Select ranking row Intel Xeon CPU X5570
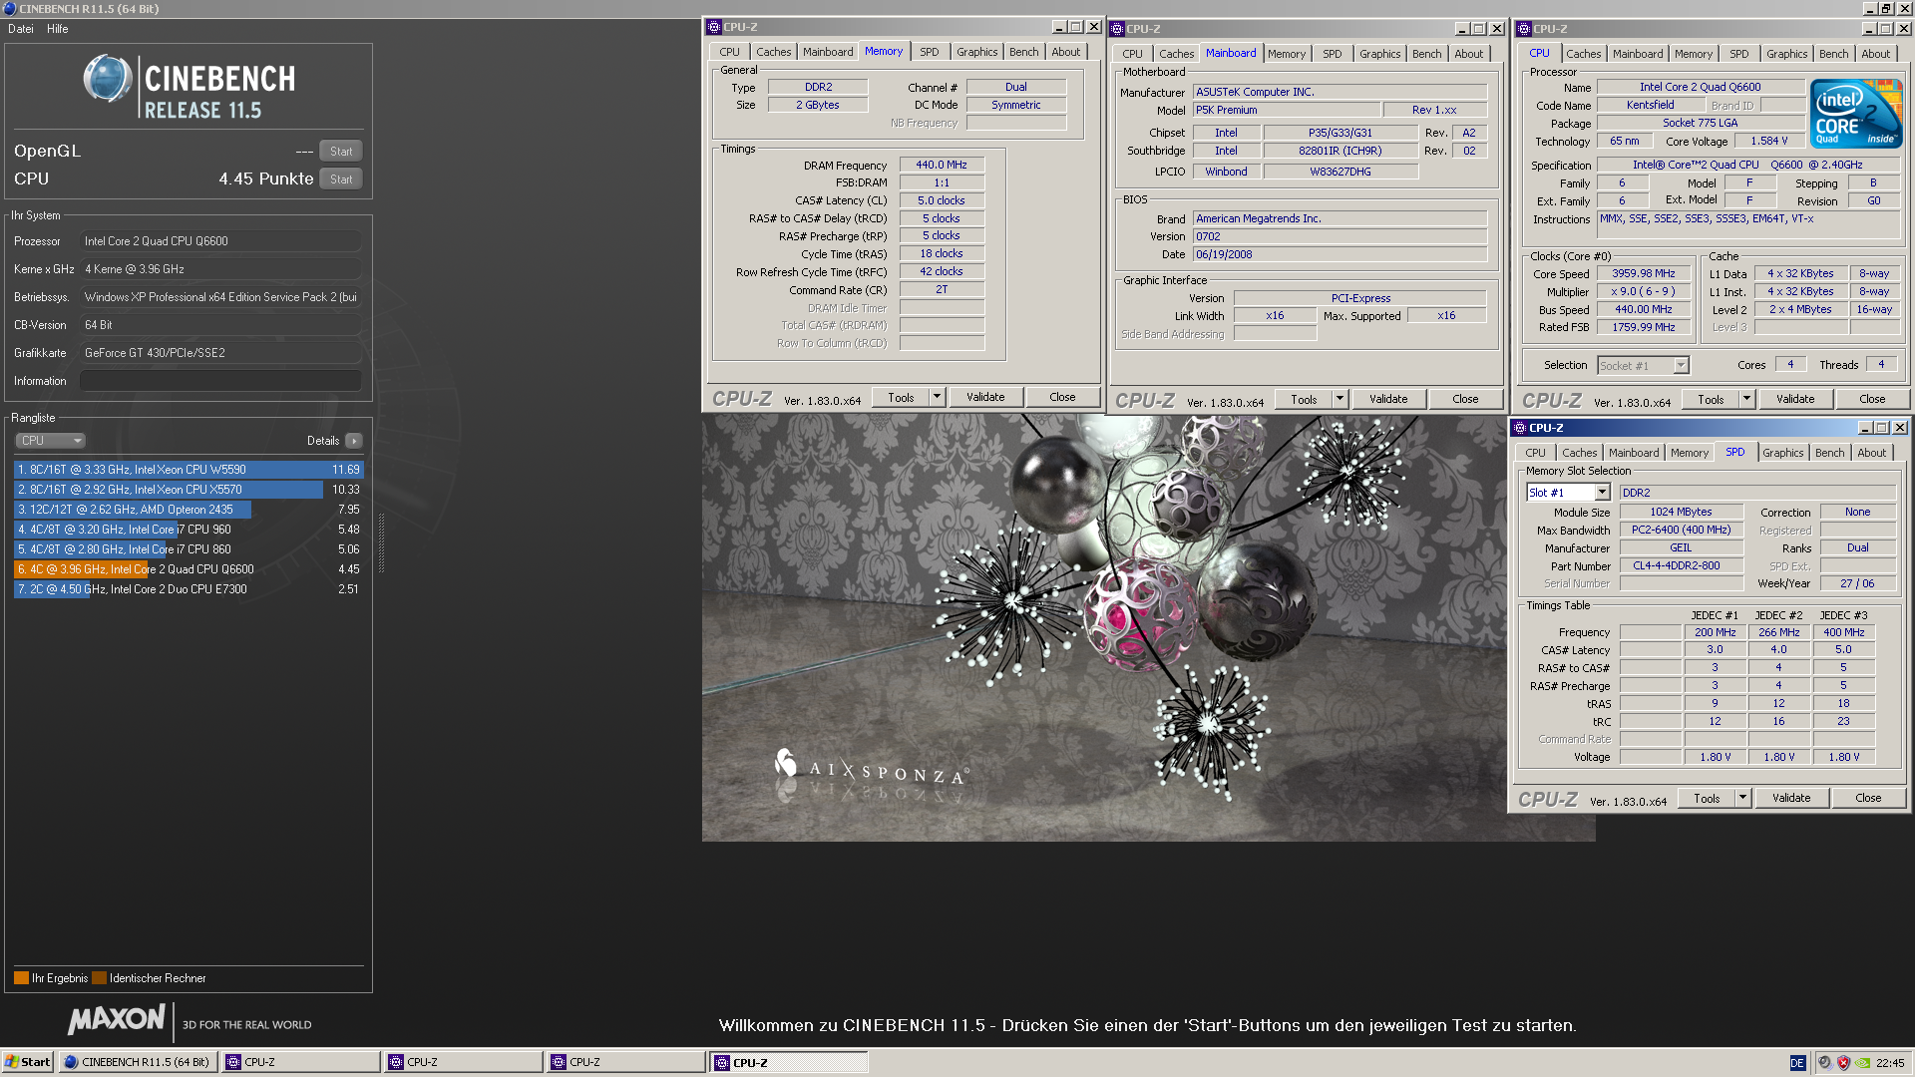 coord(189,490)
